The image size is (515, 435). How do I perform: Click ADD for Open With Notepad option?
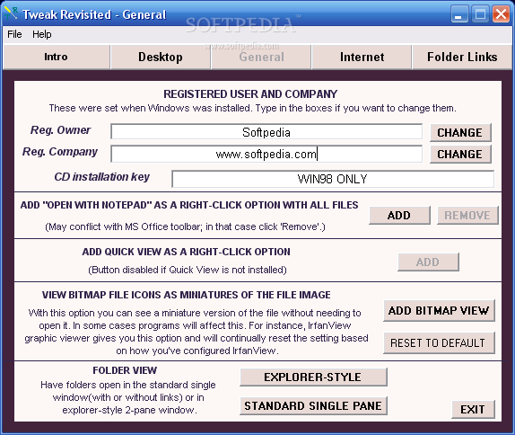pos(399,216)
